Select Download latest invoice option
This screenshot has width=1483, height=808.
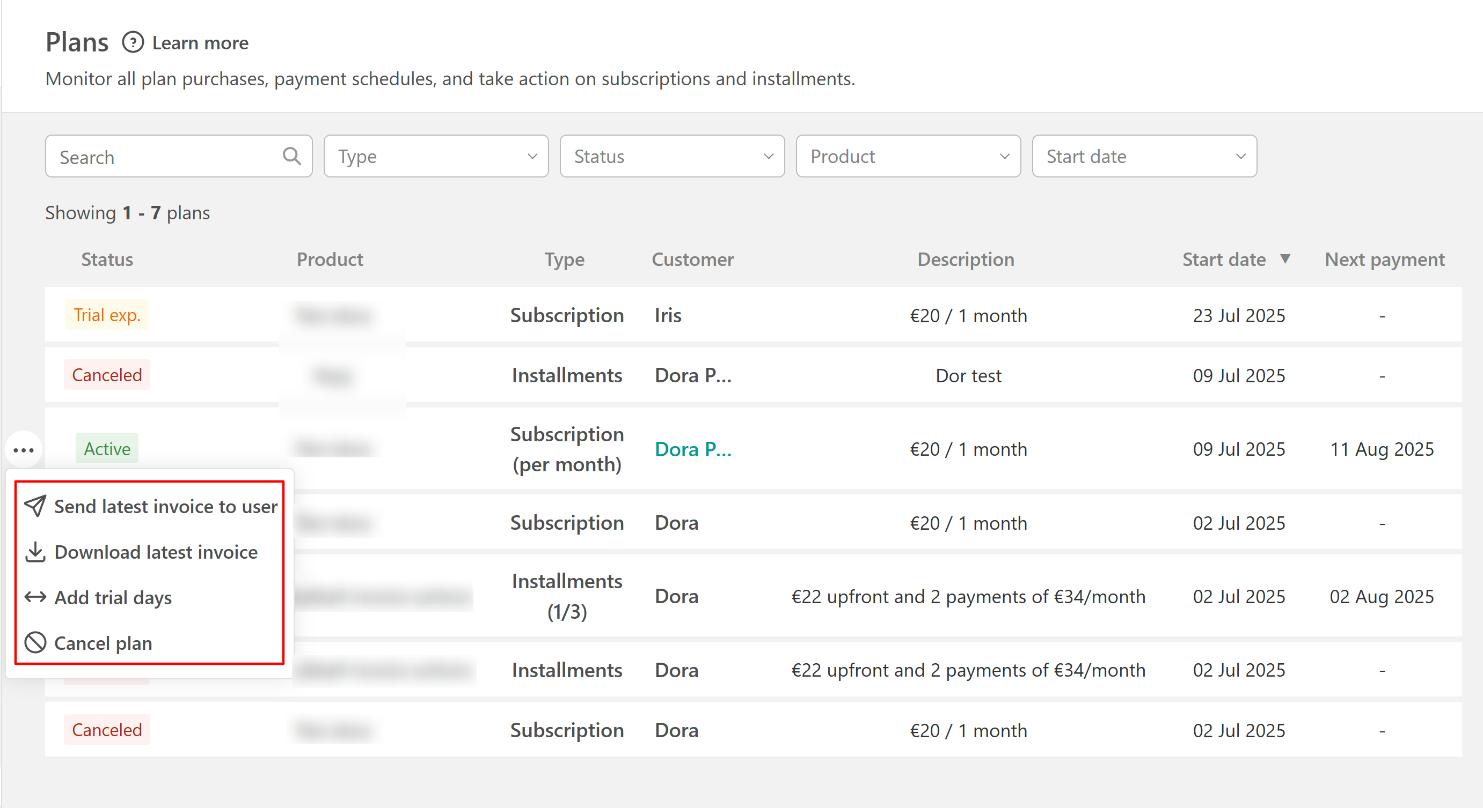point(156,552)
